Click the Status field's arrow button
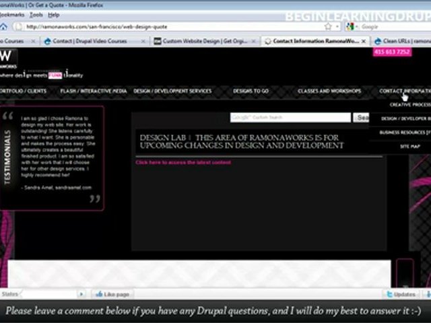The image size is (431, 323). tap(81, 294)
